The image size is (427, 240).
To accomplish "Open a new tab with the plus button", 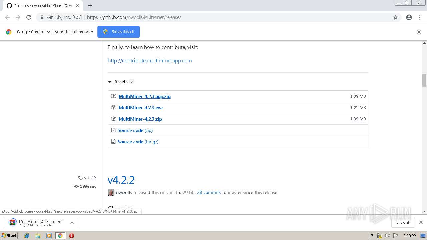I will [90, 6].
